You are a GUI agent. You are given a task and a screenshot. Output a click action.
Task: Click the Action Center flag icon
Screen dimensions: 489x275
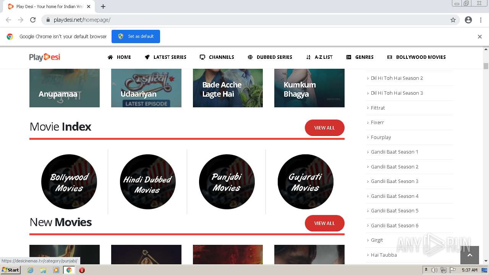pyautogui.click(x=453, y=270)
